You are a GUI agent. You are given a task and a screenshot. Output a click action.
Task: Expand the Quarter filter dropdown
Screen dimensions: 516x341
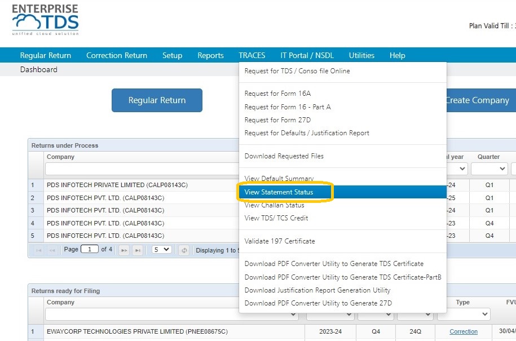tap(489, 169)
